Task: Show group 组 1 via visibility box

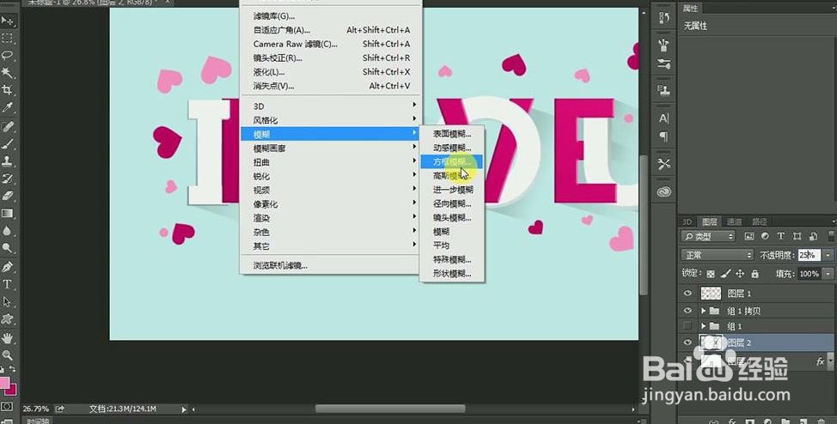Action: click(x=687, y=325)
